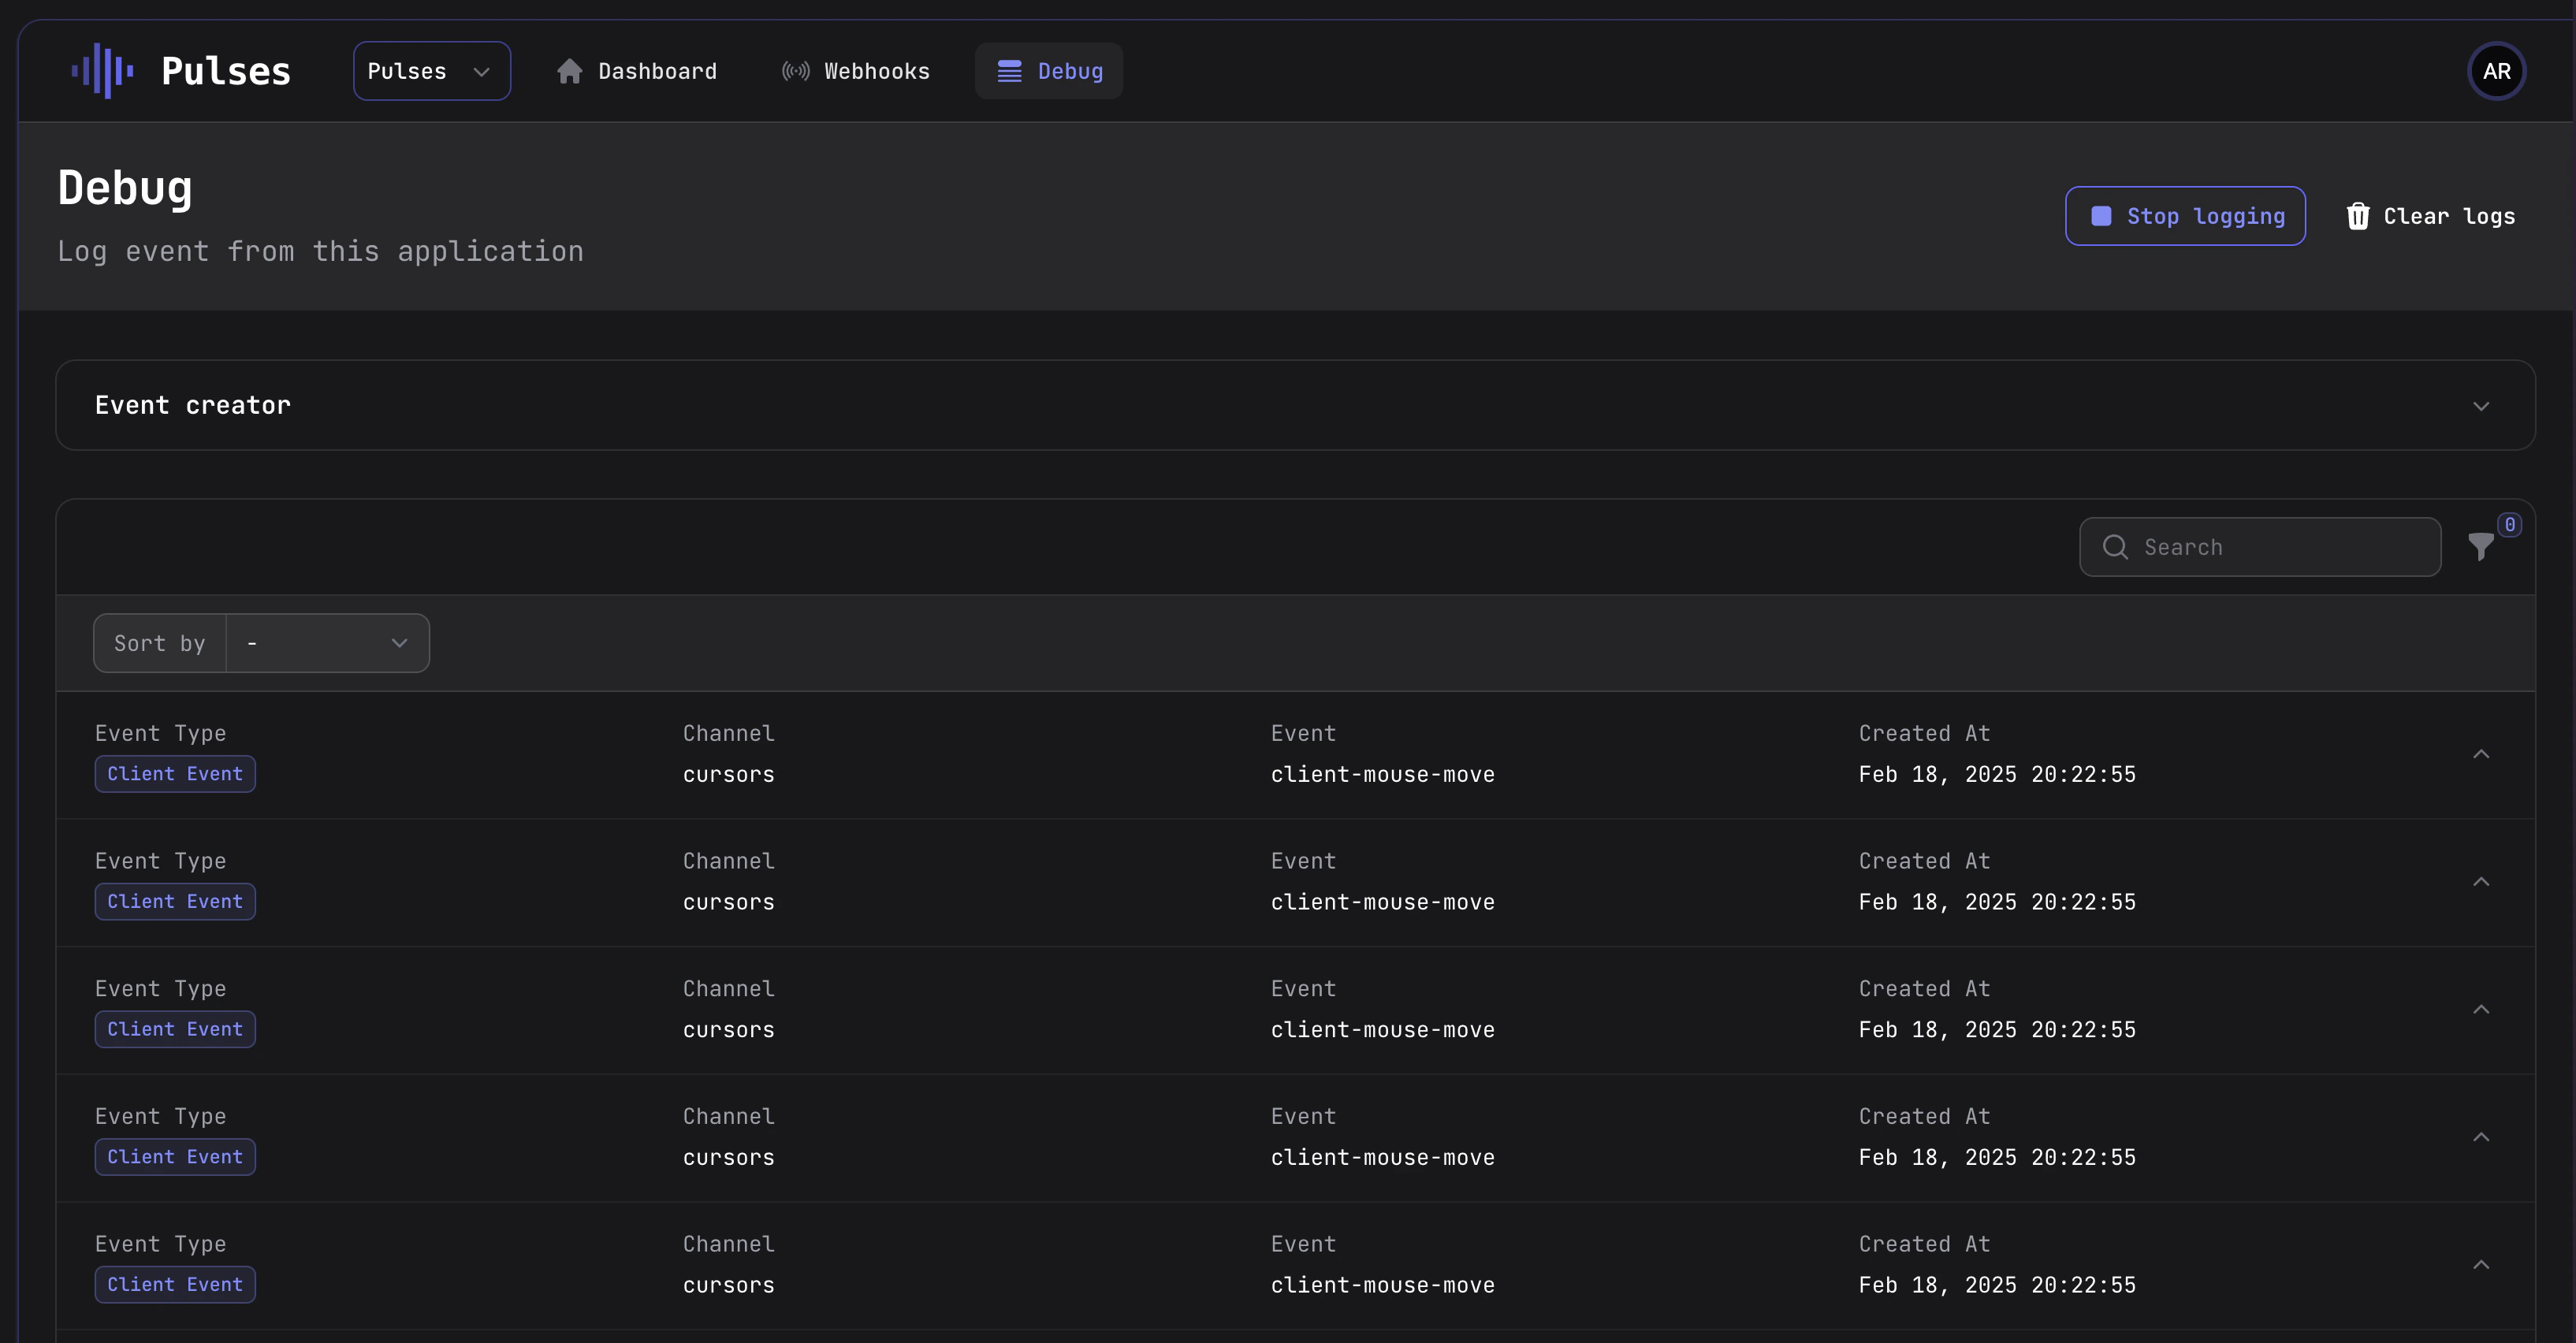Select the Debug tab

(1049, 71)
